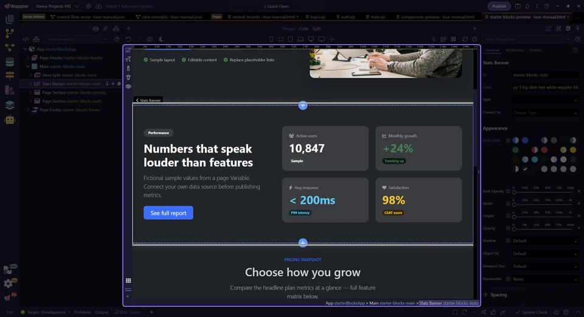Switch to the Split view tab
The width and height of the screenshot is (584, 317).
coord(316,29)
